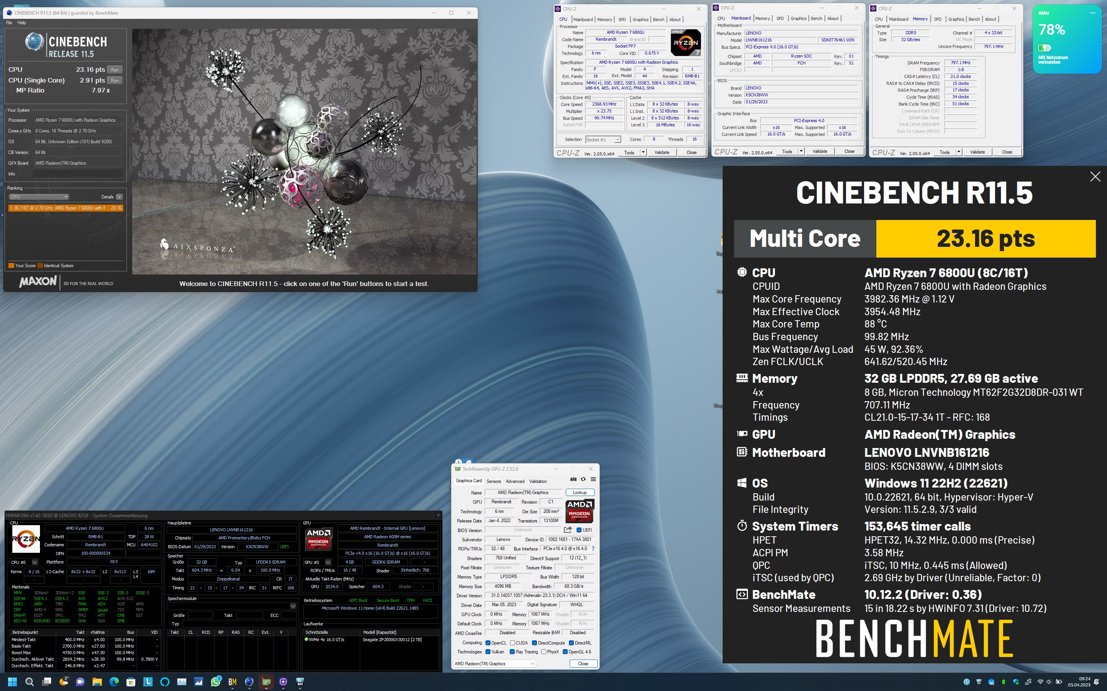Click Close in the CPU-Z Mainboard window
Viewport: 1107px width, 691px height.
849,151
